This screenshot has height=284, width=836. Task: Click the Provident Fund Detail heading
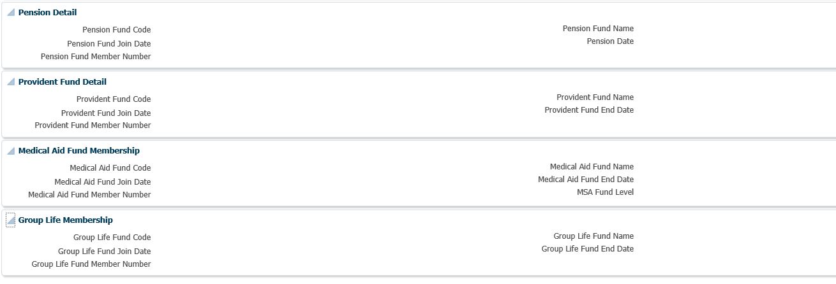(62, 82)
